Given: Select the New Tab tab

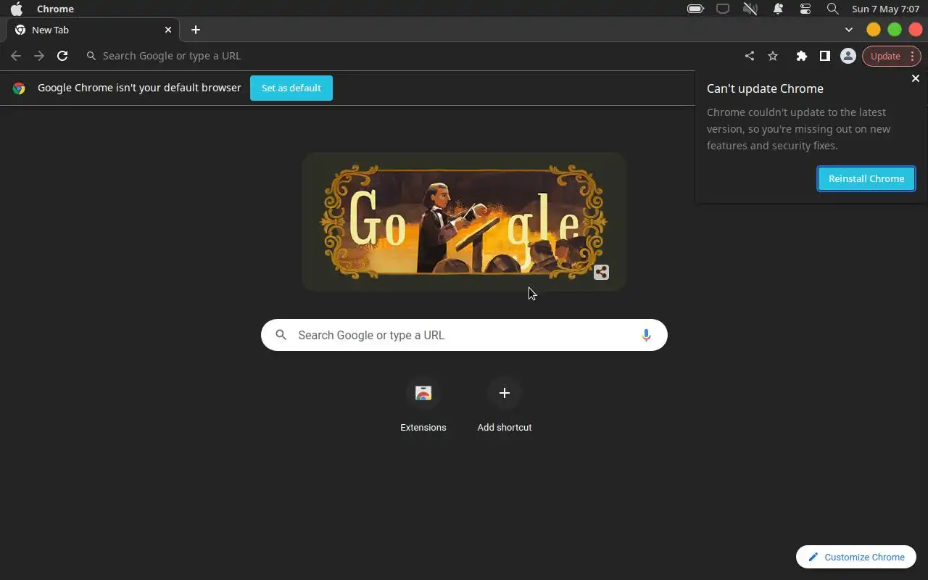Looking at the screenshot, I should [93, 30].
